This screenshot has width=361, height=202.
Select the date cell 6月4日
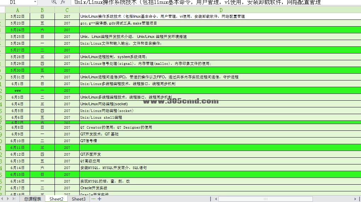pyautogui.click(x=18, y=104)
